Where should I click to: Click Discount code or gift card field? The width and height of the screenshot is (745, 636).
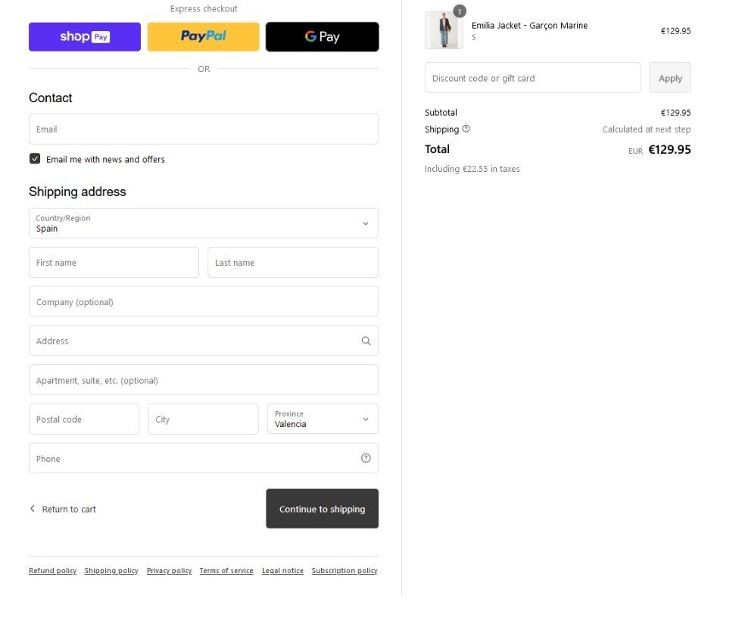532,78
